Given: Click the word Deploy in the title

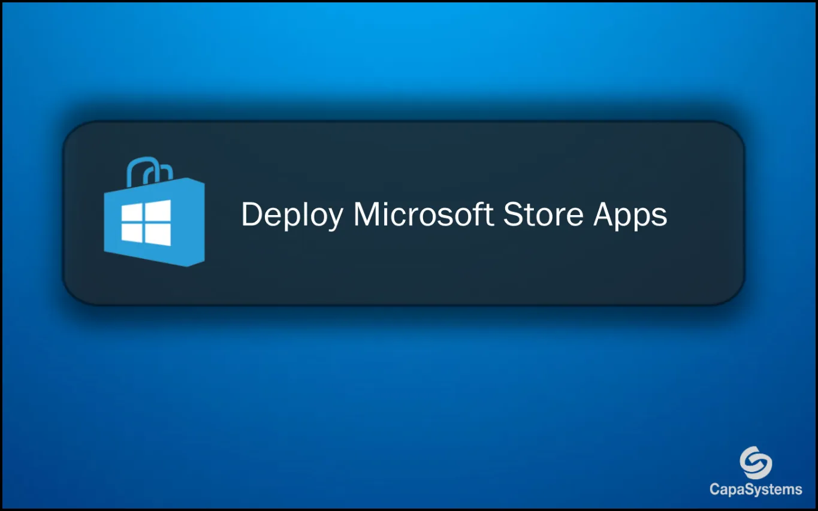Looking at the screenshot, I should [292, 214].
